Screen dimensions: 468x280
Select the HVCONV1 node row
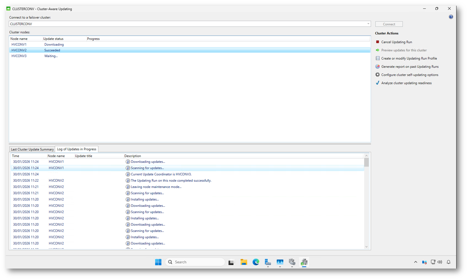[19, 45]
